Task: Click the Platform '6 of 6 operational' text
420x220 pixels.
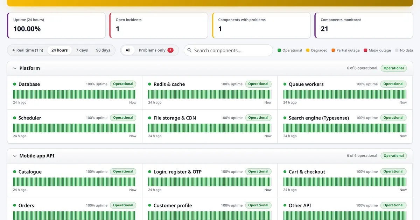Action: click(362, 68)
